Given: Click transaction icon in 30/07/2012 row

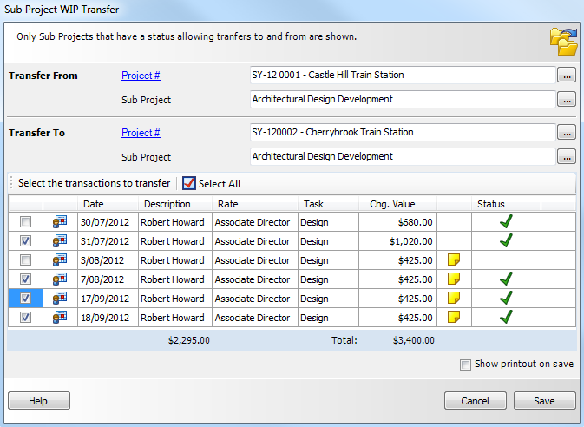Looking at the screenshot, I should tap(60, 222).
